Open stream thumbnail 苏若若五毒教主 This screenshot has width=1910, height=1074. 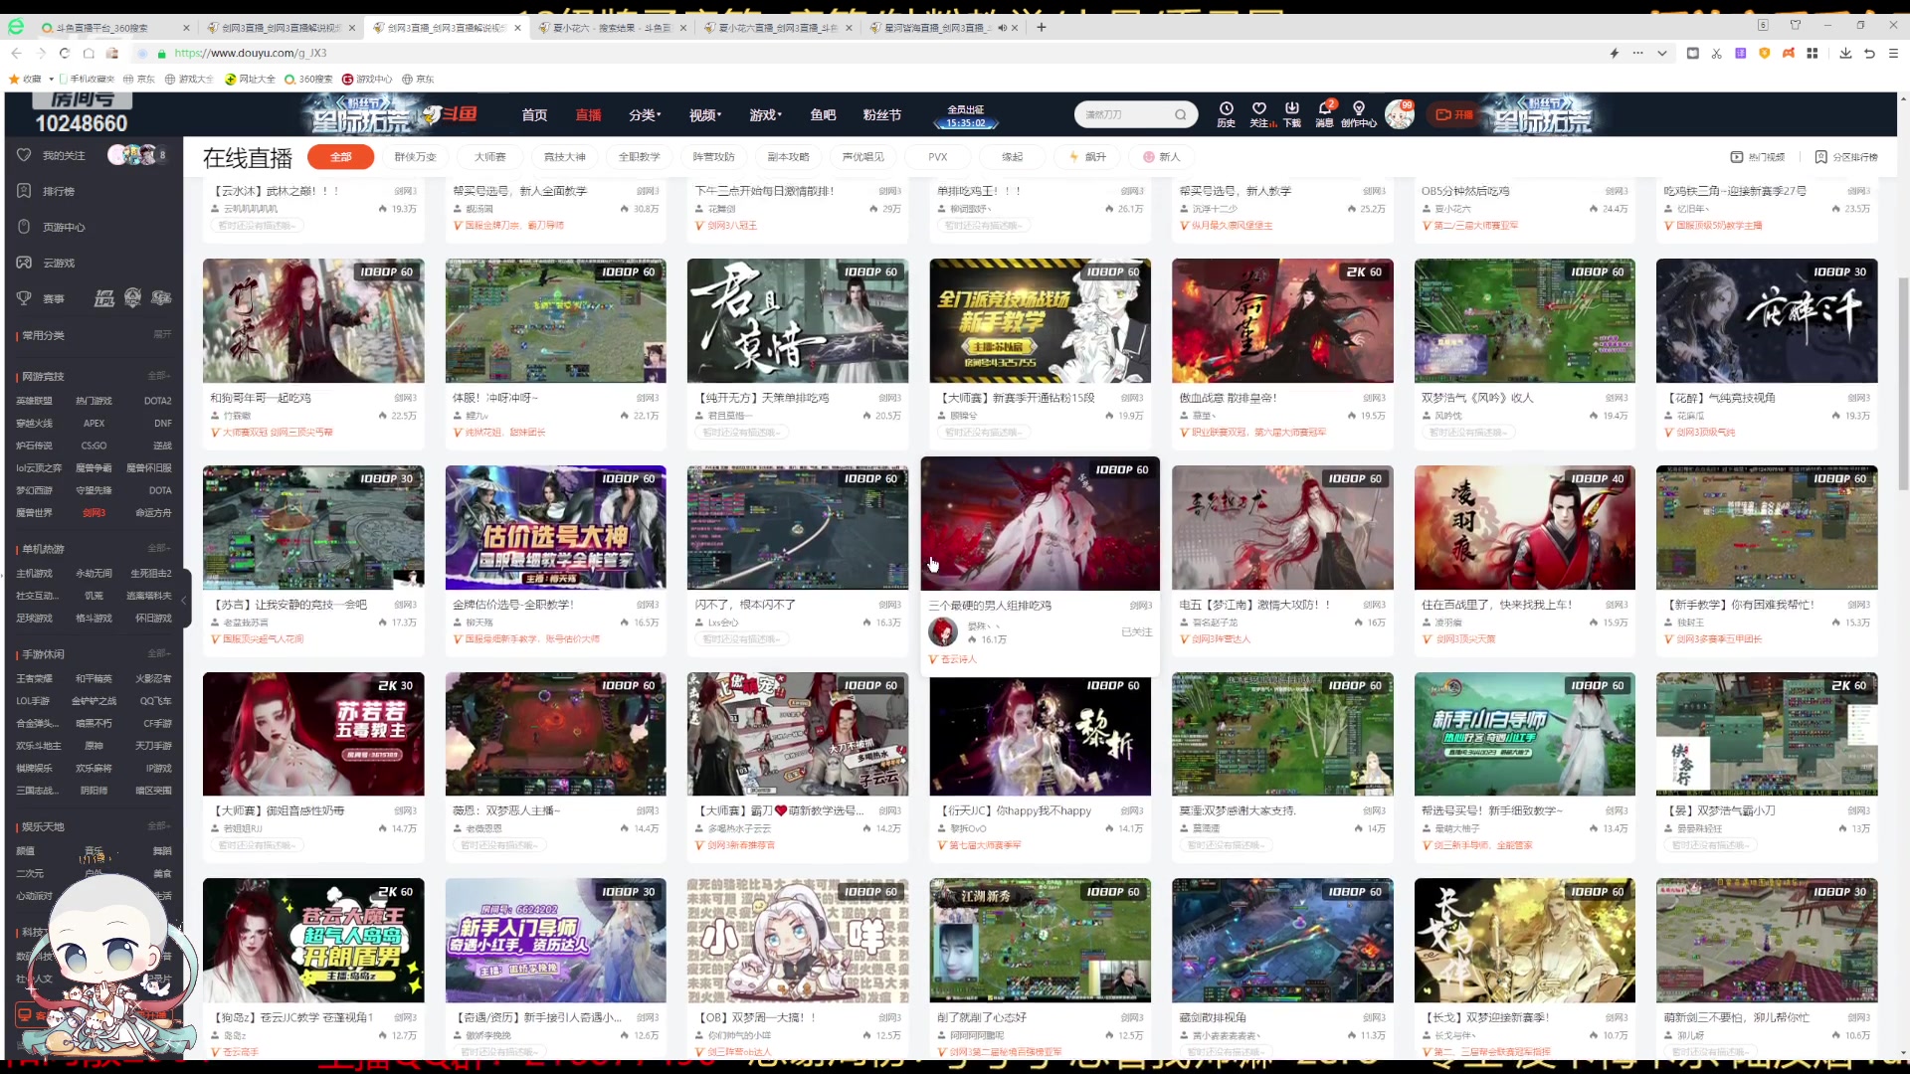(x=313, y=734)
